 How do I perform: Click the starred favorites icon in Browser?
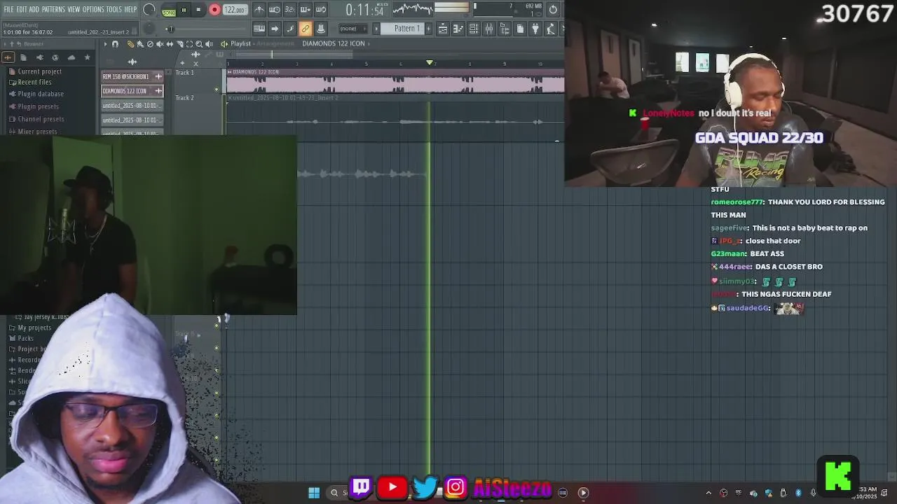(x=87, y=57)
